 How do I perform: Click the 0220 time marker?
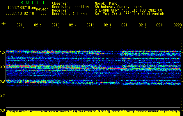click(178, 25)
